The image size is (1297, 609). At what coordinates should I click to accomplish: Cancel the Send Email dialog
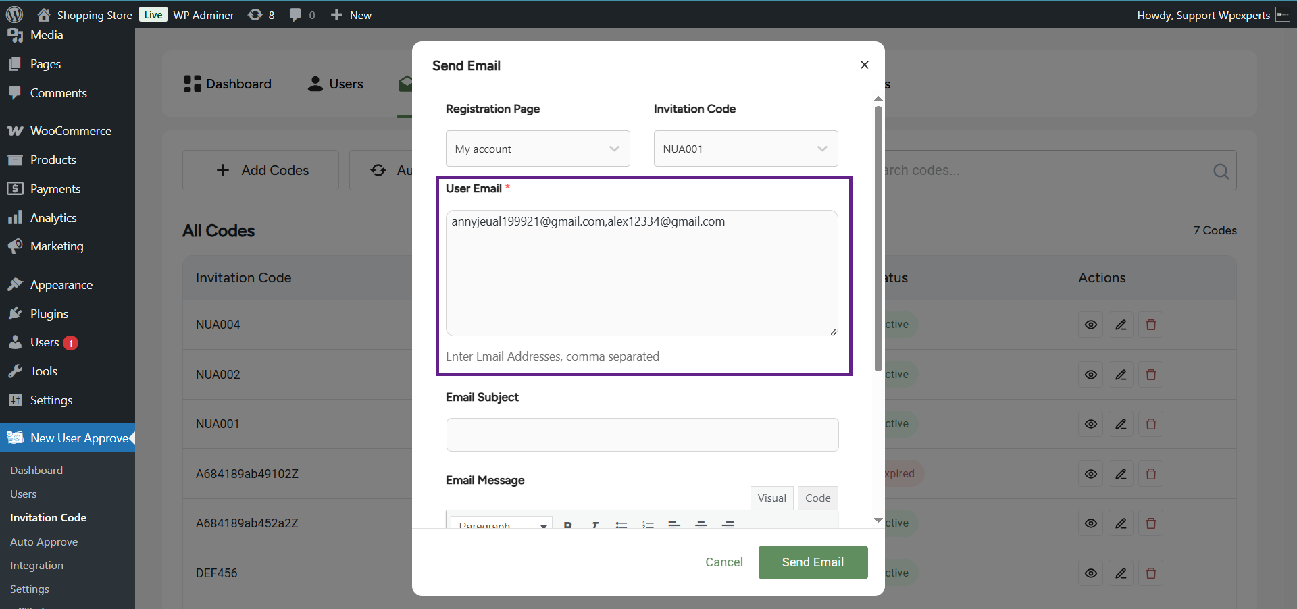click(x=723, y=562)
